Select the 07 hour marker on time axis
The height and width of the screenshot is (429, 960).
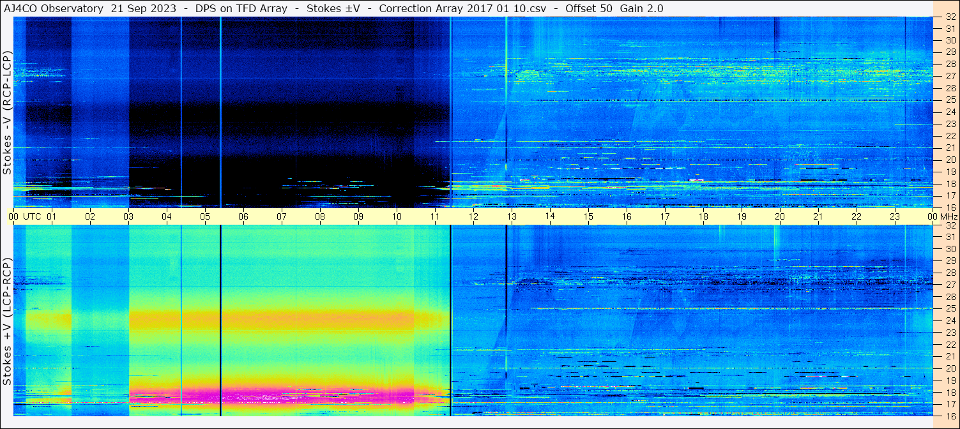[x=282, y=216]
